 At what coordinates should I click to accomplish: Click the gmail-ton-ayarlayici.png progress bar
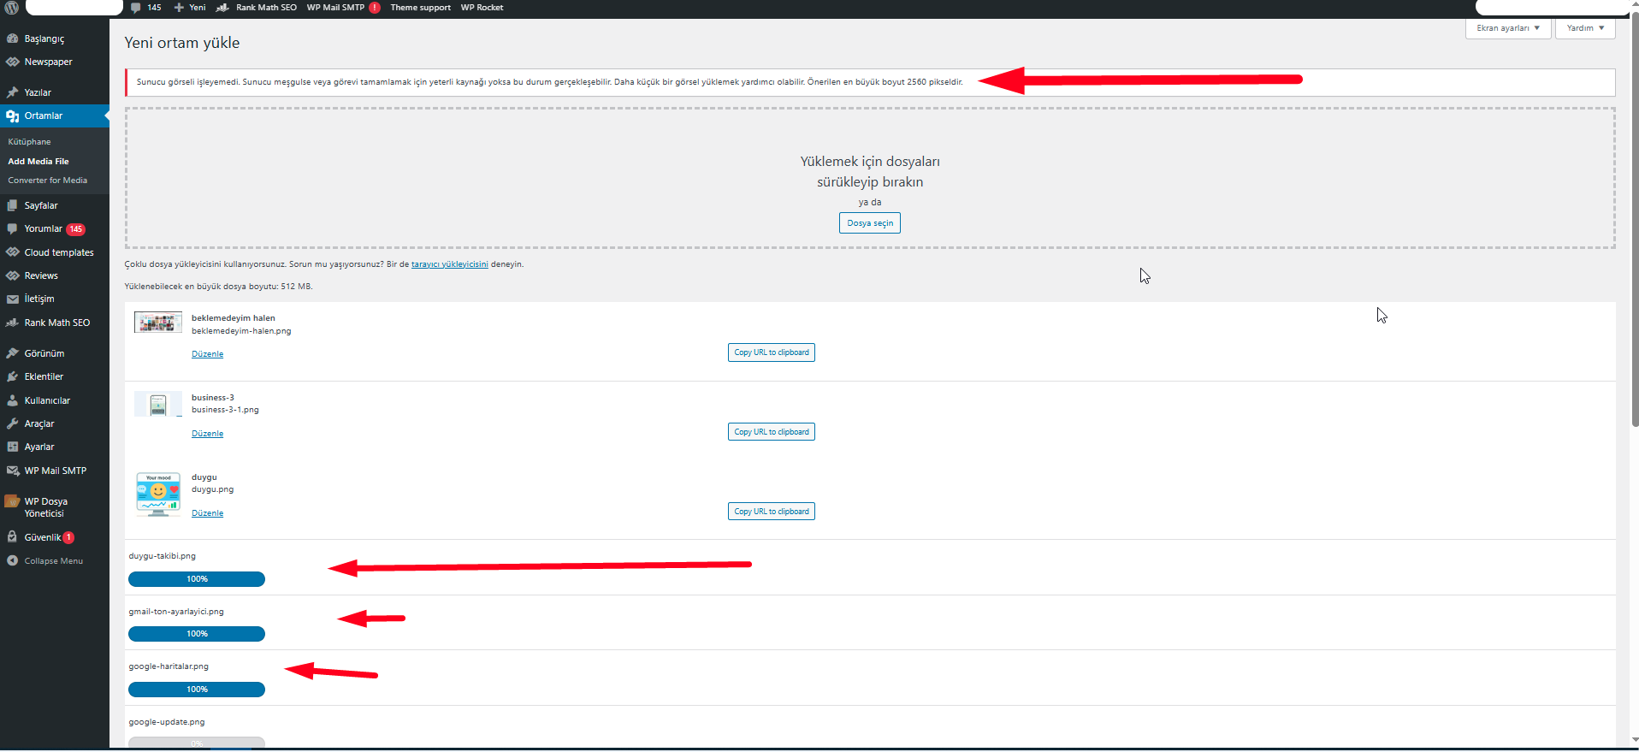[197, 634]
